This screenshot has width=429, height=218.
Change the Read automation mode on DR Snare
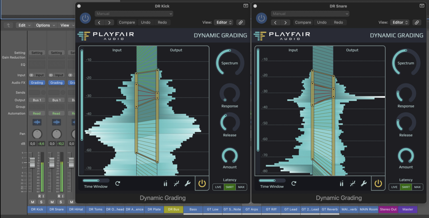[56, 113]
